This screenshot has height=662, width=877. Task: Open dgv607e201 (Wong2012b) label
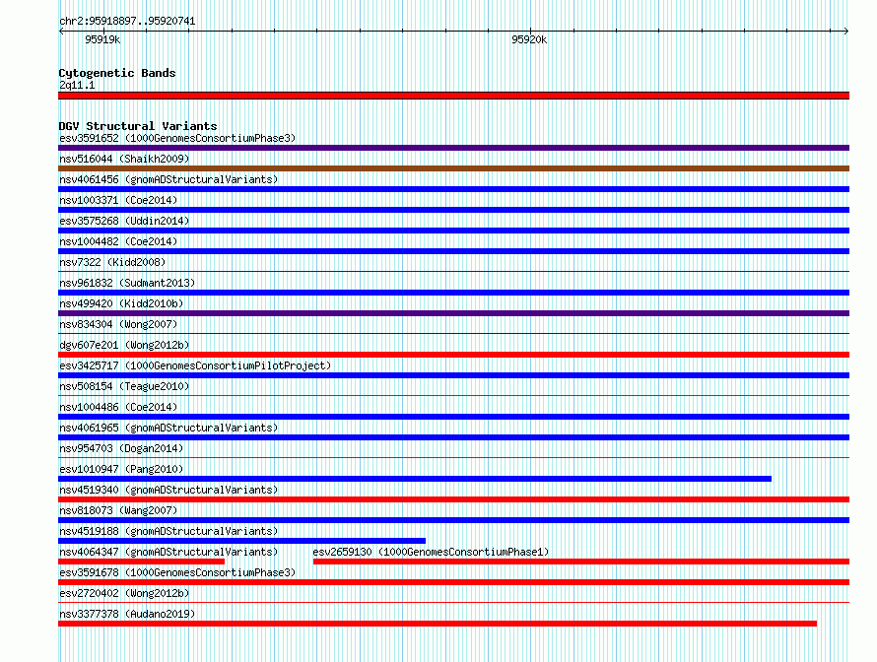(124, 345)
